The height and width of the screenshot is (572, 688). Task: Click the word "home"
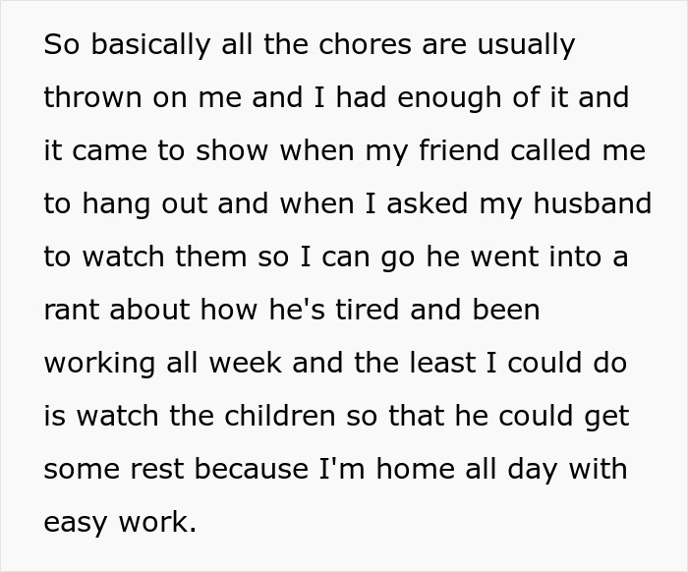point(416,469)
